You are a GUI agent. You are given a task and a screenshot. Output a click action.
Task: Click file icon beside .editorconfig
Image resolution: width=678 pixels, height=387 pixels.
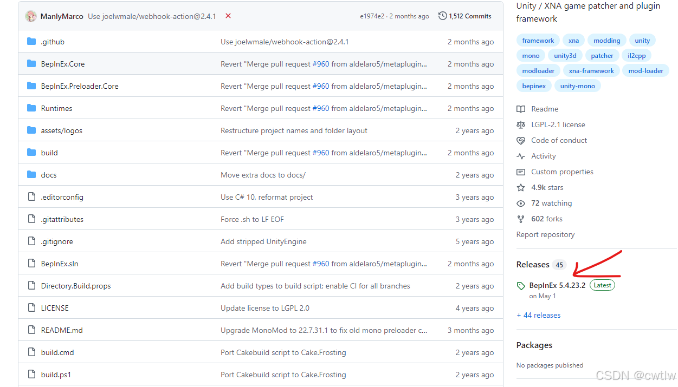coord(31,197)
